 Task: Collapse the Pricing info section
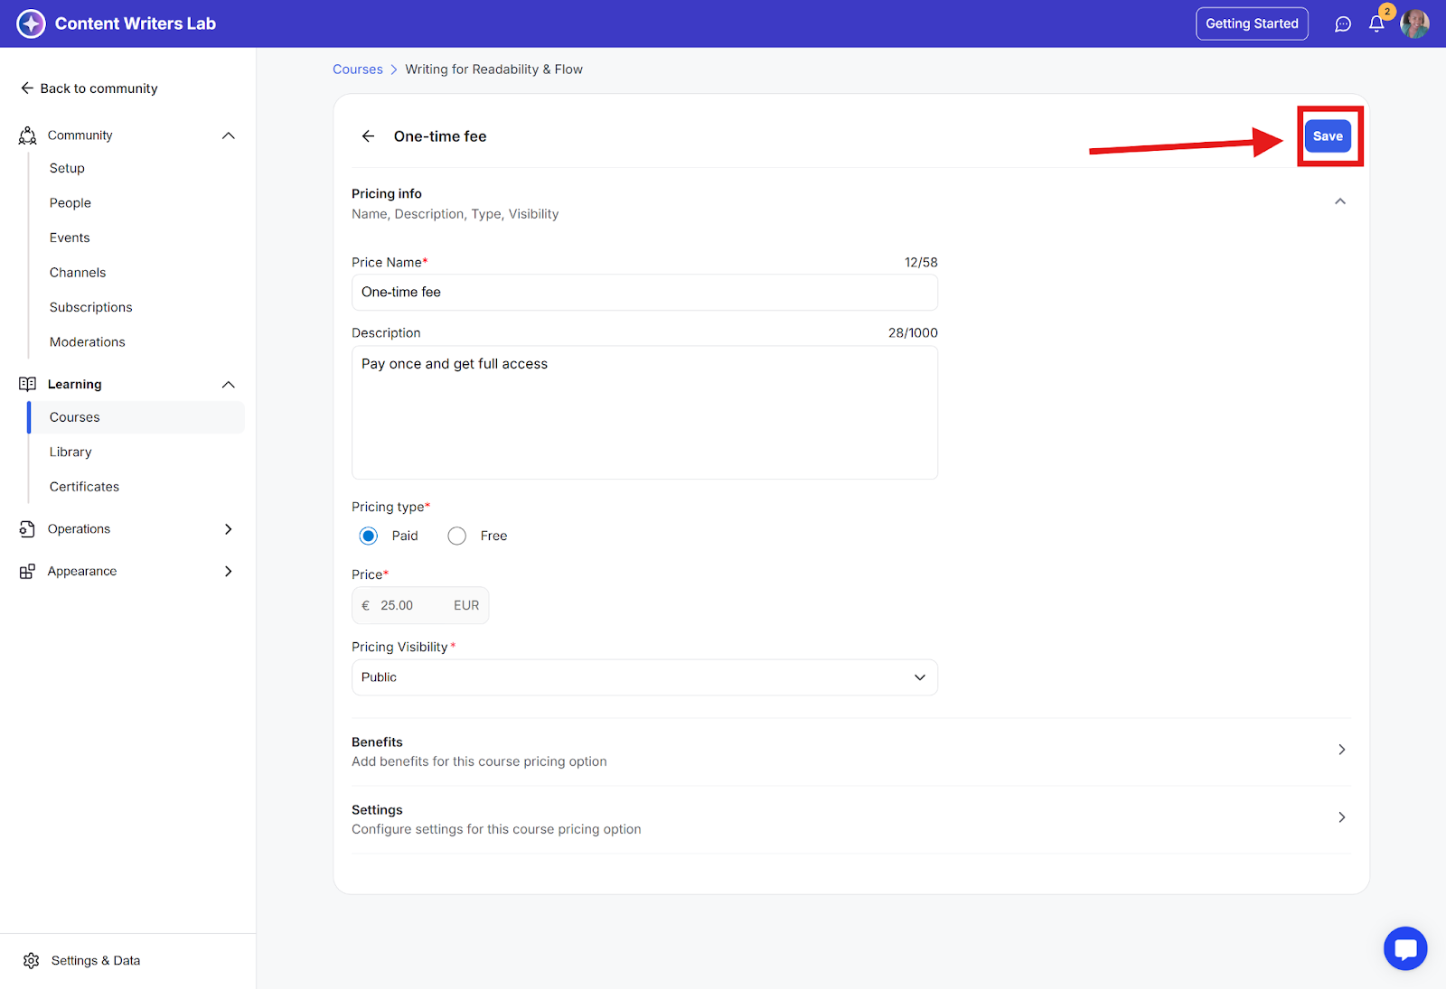1340,201
